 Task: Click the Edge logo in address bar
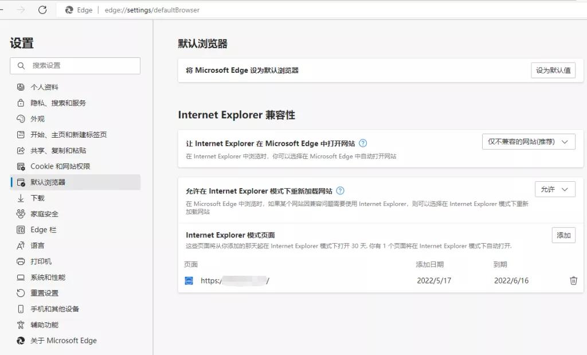[x=69, y=10]
